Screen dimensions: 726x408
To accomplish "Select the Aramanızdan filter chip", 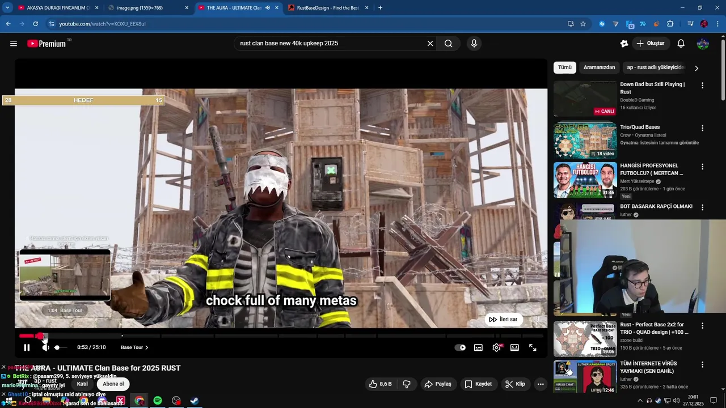I will click(x=599, y=67).
